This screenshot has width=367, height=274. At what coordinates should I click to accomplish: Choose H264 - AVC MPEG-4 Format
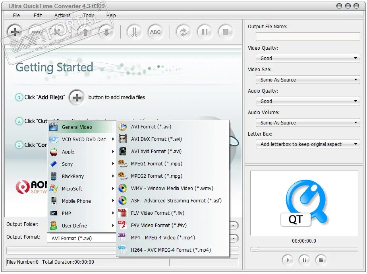[x=173, y=250]
